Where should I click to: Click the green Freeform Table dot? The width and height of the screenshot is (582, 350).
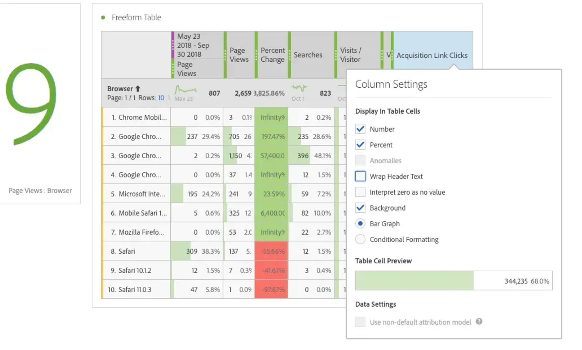click(x=103, y=18)
